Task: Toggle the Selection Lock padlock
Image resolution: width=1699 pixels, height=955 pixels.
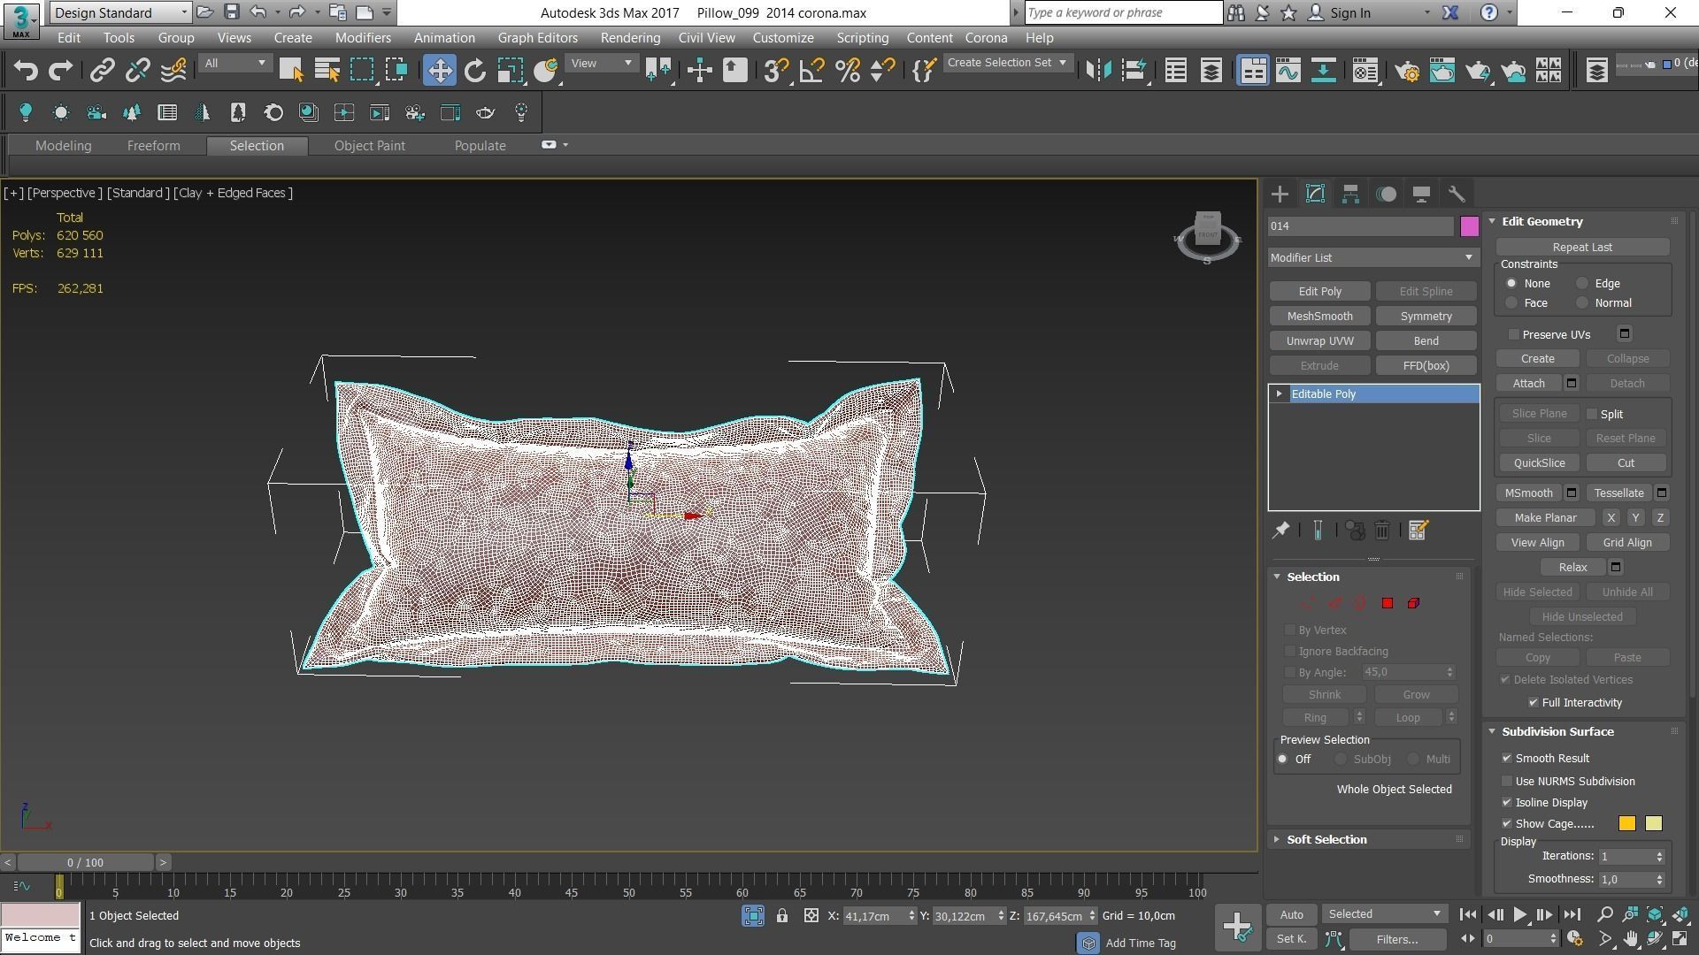Action: tap(782, 915)
